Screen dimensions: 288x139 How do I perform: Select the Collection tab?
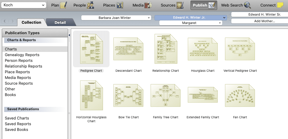click(31, 23)
